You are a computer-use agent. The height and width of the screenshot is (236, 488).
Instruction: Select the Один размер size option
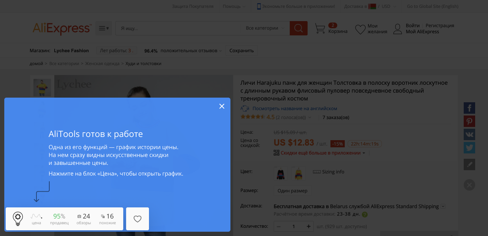(292, 191)
